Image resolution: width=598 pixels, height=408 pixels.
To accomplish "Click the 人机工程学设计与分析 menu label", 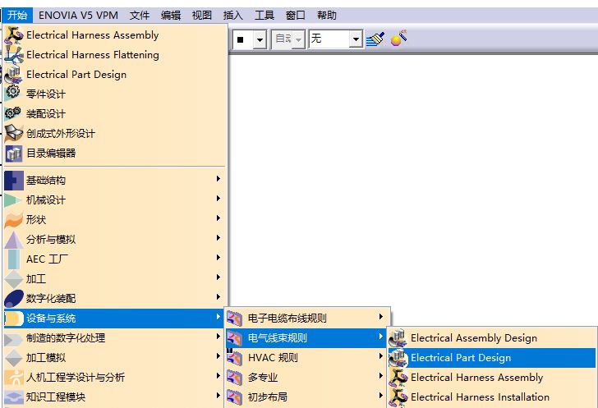I will [76, 378].
